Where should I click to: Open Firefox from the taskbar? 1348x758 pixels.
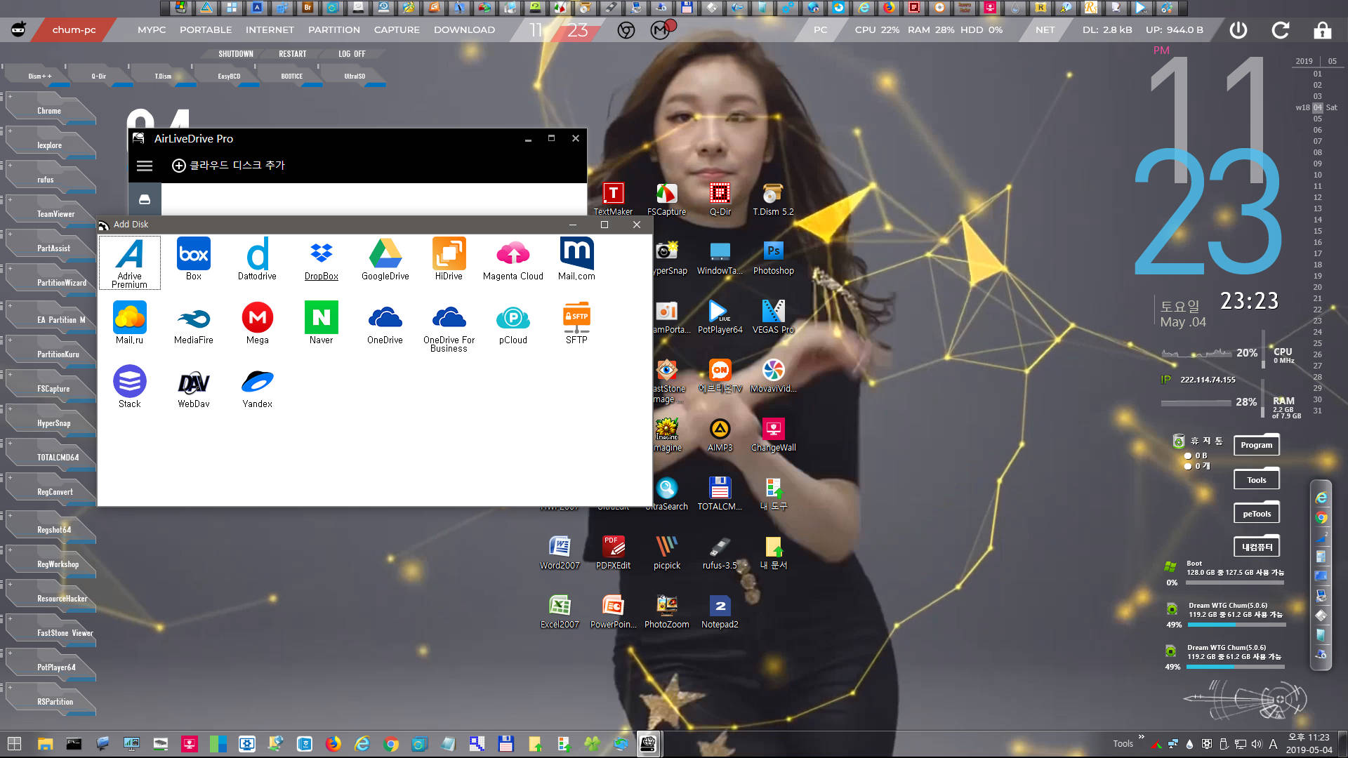(x=333, y=744)
